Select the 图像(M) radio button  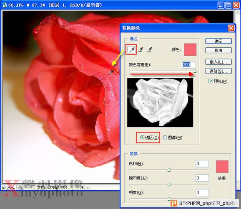point(165,137)
